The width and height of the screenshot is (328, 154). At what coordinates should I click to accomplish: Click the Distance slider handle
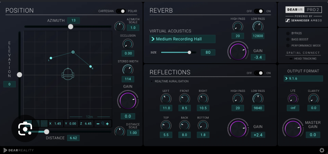coord(47,132)
